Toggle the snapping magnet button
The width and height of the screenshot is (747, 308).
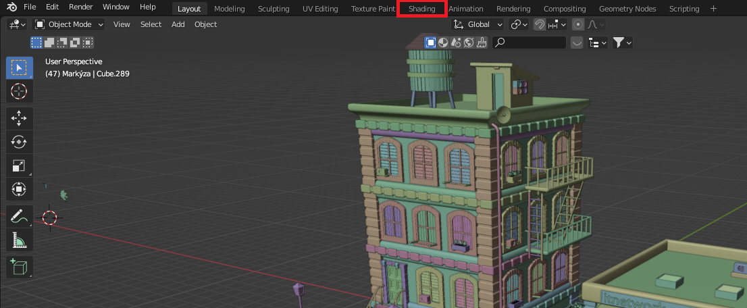tap(540, 24)
